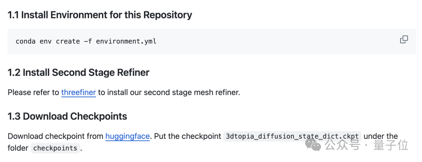Click the word 'folder' before checkpoints
This screenshot has width=422, height=162.
click(x=18, y=148)
